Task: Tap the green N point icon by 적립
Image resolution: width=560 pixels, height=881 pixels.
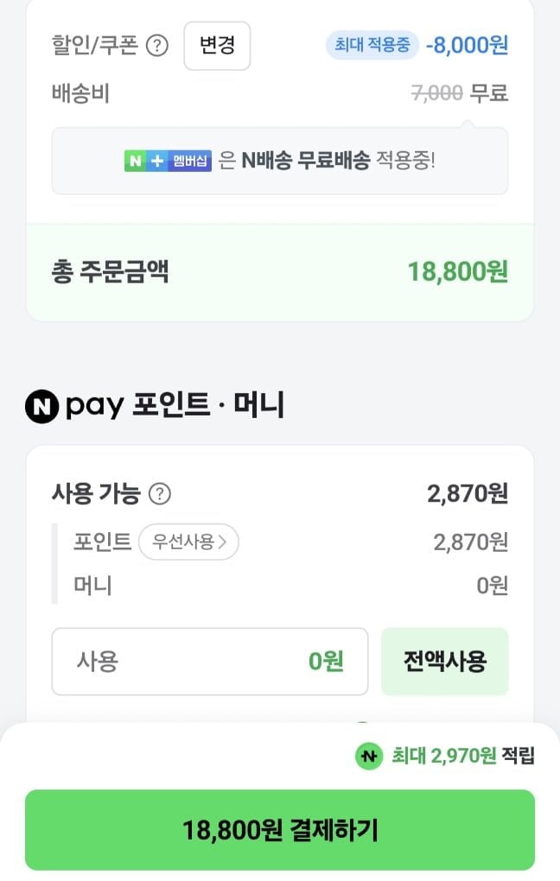Action: pyautogui.click(x=369, y=757)
